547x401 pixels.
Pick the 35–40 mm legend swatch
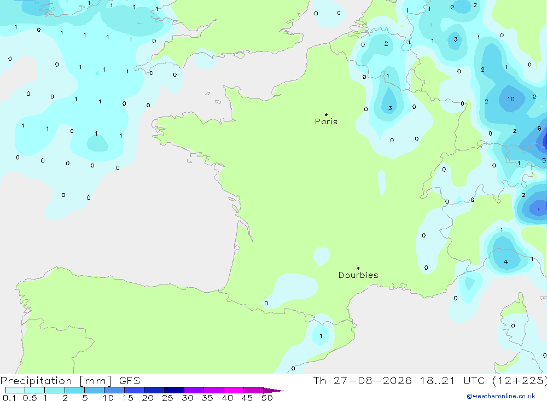214,390
